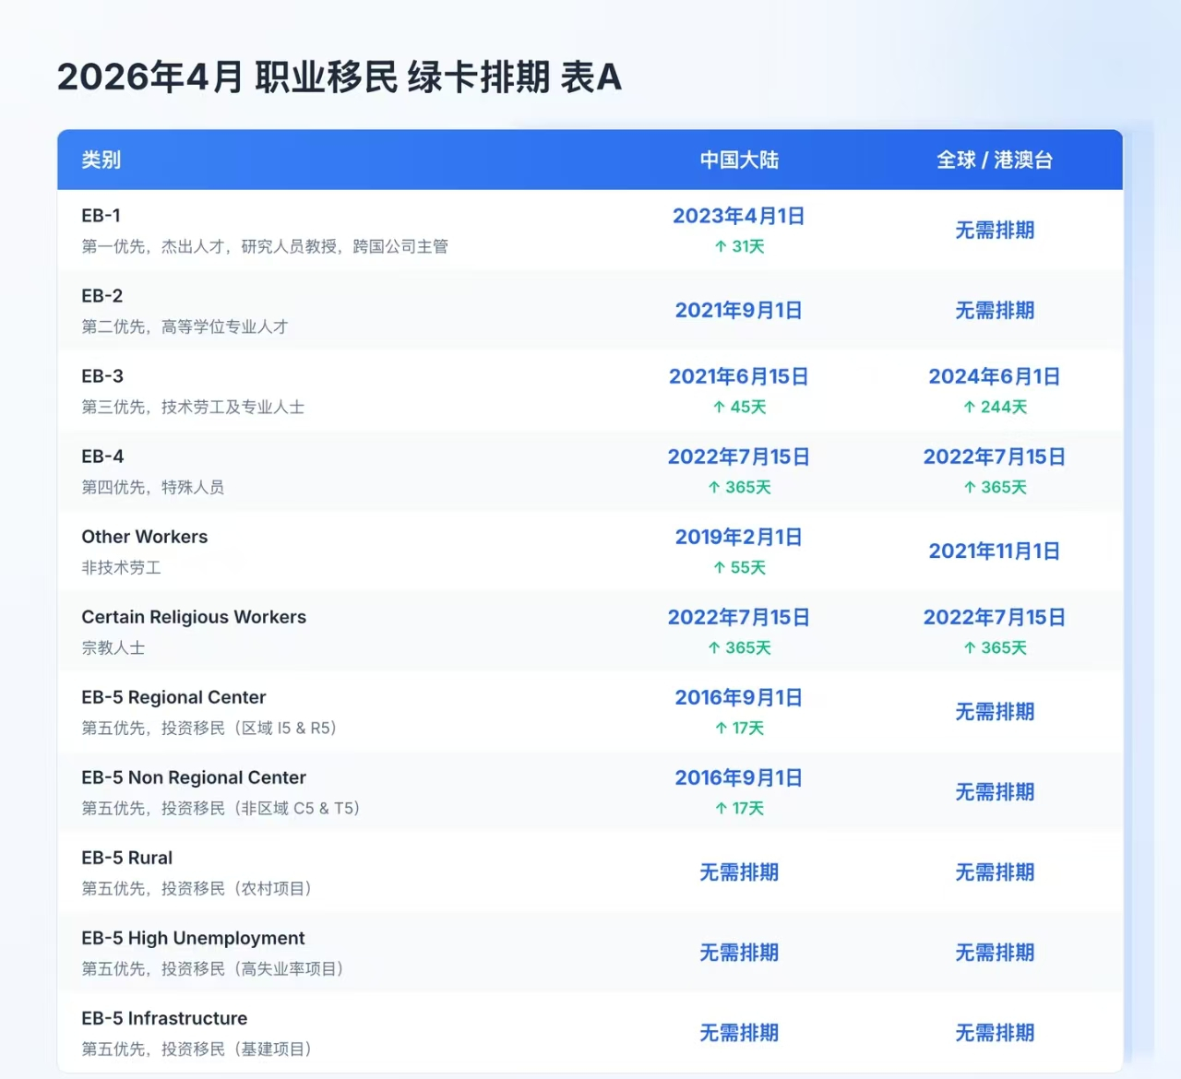Select the 类别 column header
Image resolution: width=1181 pixels, height=1079 pixels.
coord(101,160)
